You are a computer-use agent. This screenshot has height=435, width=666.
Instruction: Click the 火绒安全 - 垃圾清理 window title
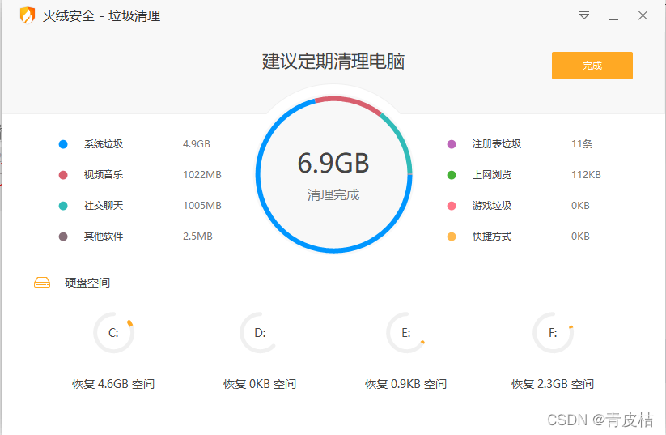coord(101,16)
